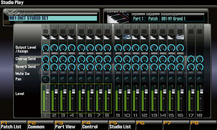Open Patch List with F1

[13, 125]
